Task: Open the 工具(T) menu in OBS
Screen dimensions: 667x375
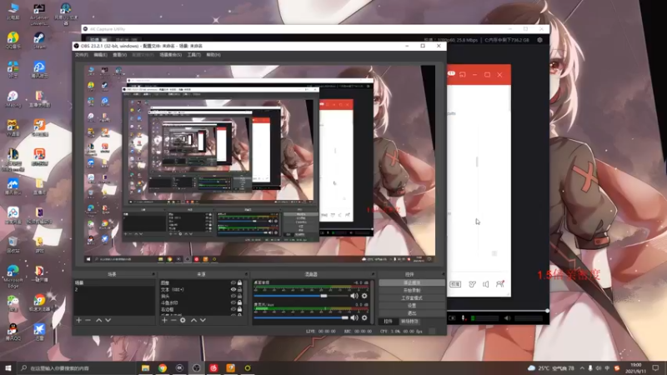Action: [194, 55]
